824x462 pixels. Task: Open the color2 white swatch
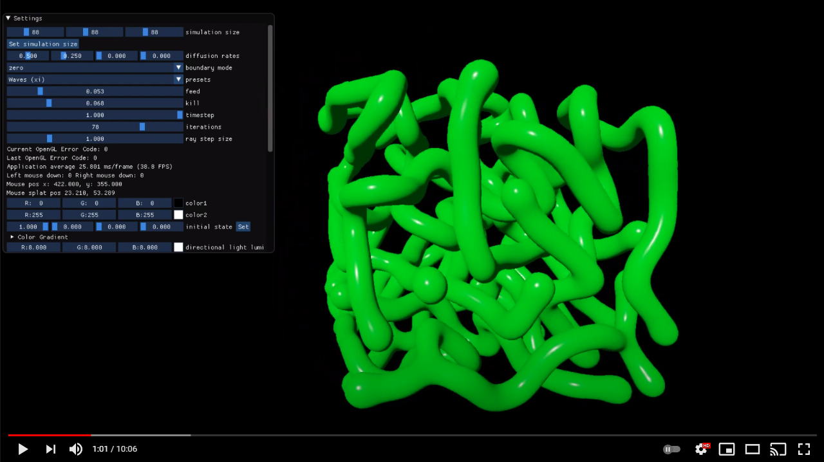point(178,215)
